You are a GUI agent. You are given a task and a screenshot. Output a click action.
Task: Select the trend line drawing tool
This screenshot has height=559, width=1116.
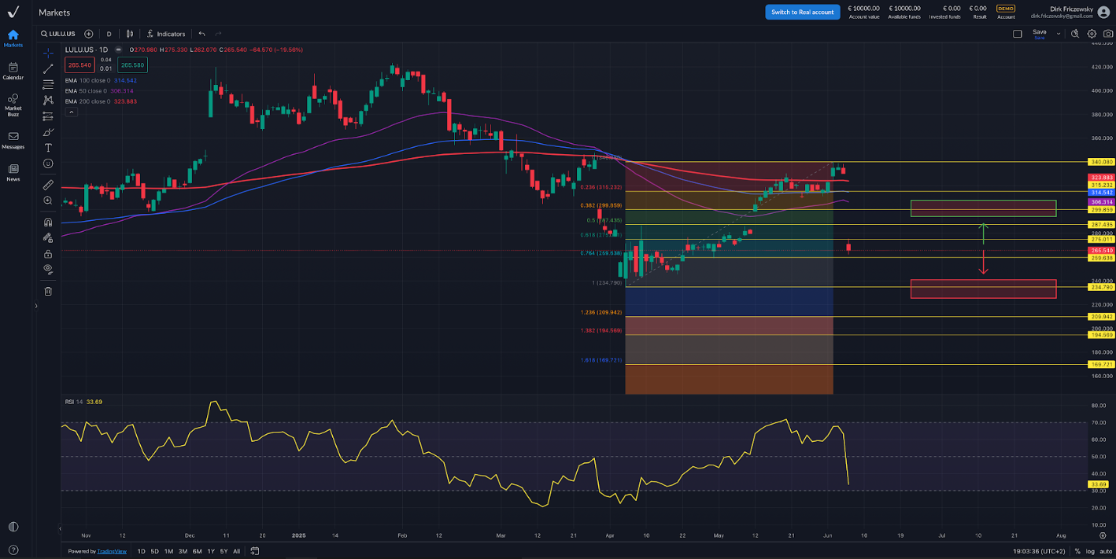click(x=48, y=68)
